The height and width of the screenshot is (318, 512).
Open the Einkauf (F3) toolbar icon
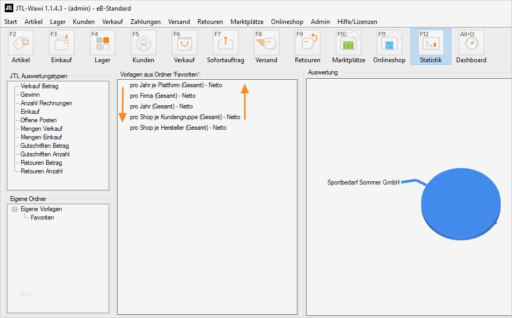[x=61, y=43]
